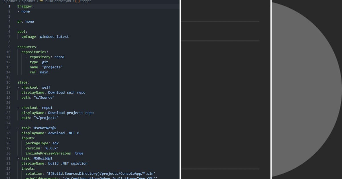Click 'displayName: build .NET solution' line
Image resolution: width=342 pixels, height=179 pixels.
[54, 163]
